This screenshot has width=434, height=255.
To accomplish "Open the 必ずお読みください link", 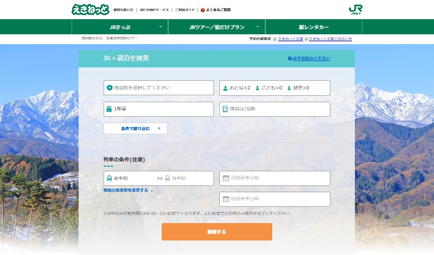I will [x=311, y=58].
